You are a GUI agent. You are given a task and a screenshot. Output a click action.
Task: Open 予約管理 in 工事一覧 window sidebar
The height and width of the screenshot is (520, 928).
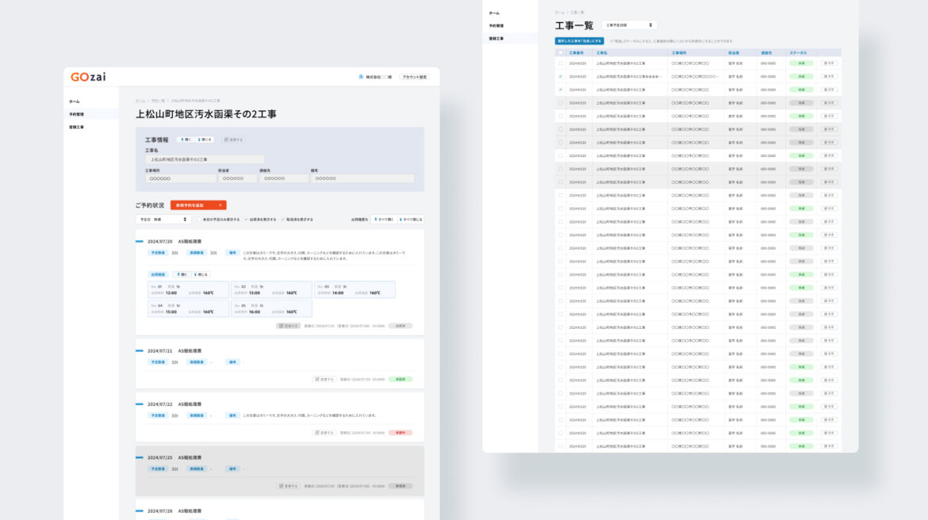[x=496, y=26]
